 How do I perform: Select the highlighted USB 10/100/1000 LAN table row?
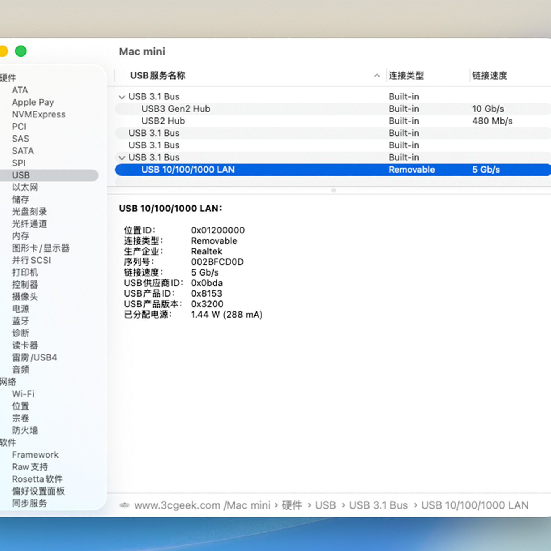[x=333, y=170]
